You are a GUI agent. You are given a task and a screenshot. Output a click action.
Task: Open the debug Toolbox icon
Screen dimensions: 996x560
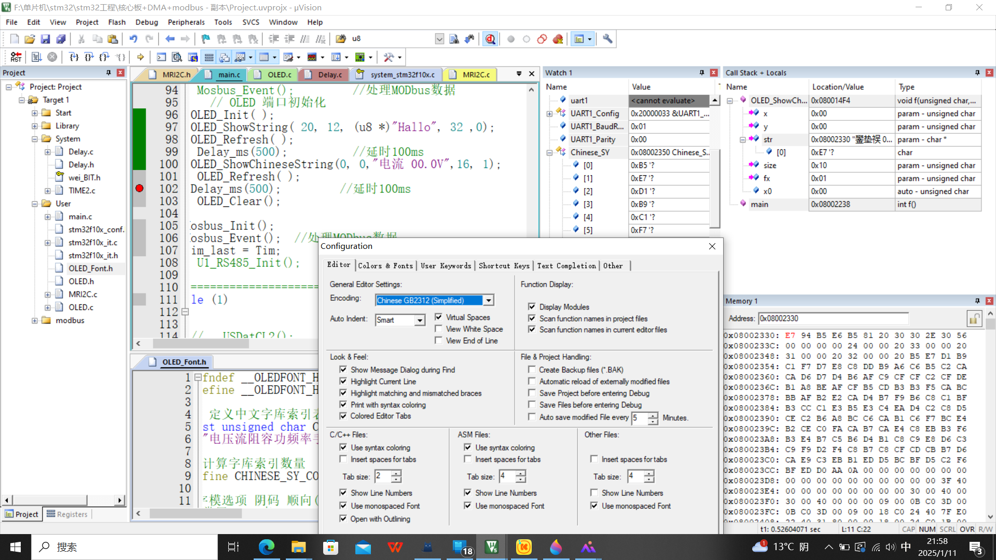[389, 57]
